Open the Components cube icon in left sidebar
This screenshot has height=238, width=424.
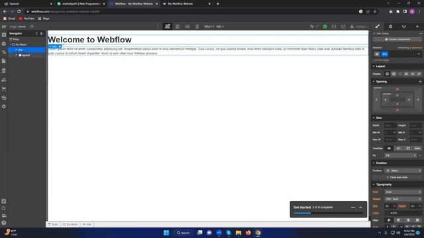[4, 44]
